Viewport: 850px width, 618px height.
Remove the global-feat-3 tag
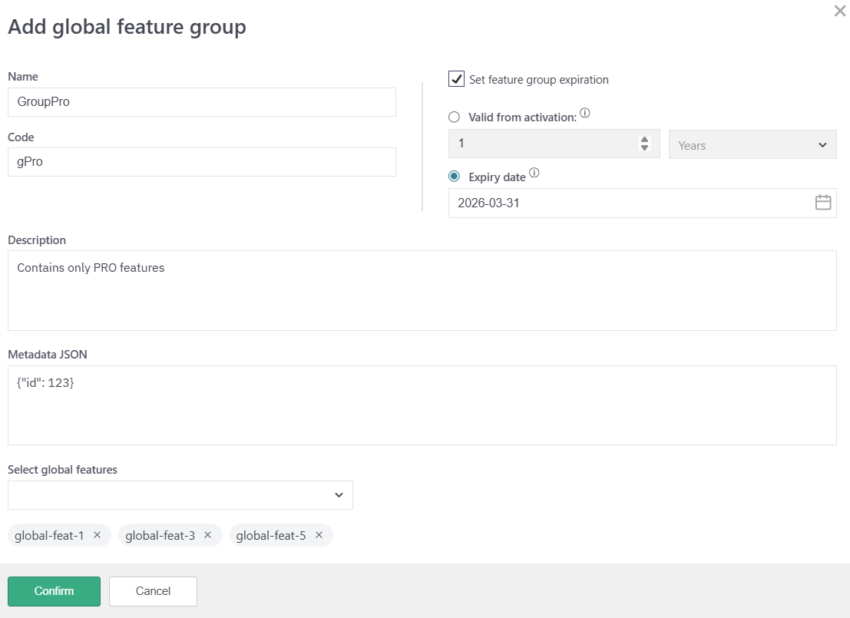point(208,535)
